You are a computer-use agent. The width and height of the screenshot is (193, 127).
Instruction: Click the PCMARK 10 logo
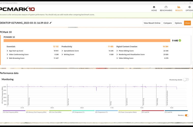click(x=17, y=9)
